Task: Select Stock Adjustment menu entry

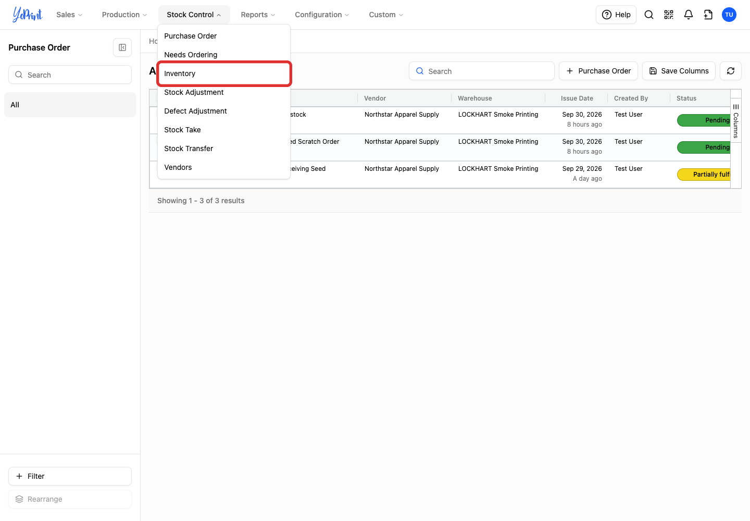Action: click(224, 92)
